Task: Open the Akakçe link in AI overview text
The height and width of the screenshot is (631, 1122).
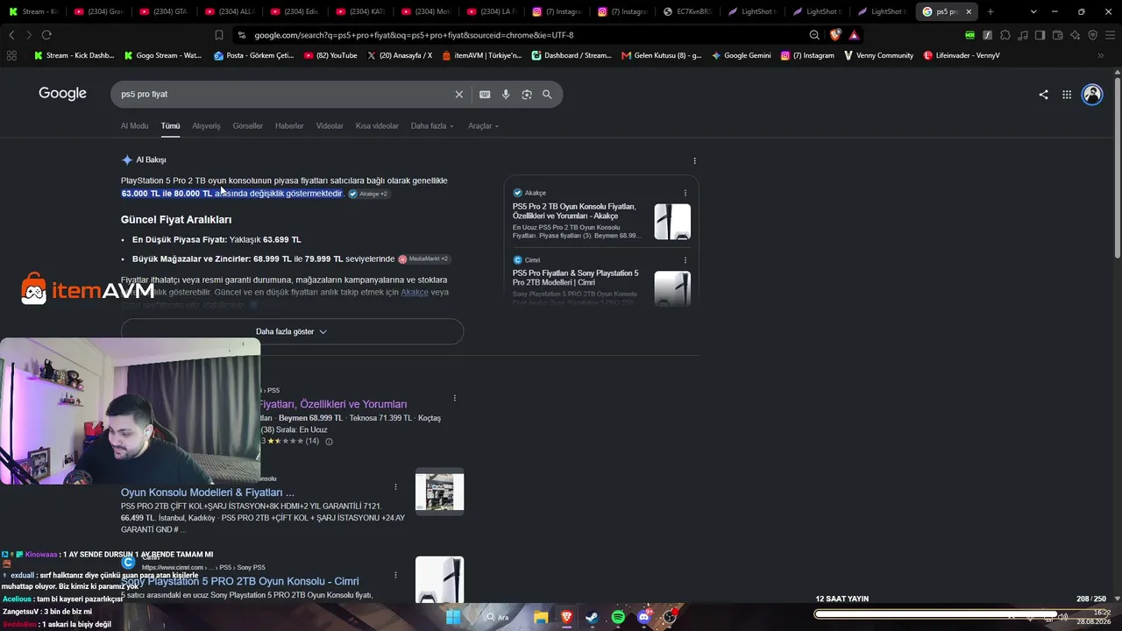Action: pyautogui.click(x=415, y=293)
